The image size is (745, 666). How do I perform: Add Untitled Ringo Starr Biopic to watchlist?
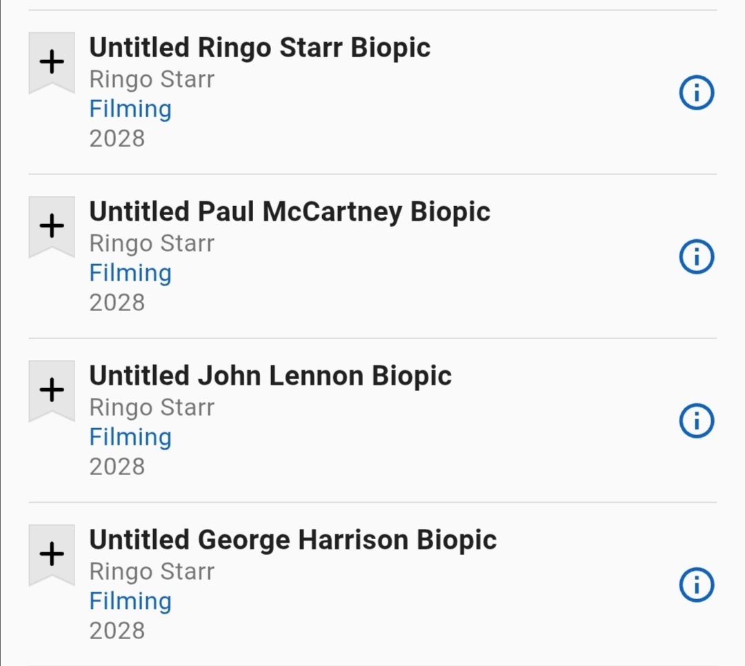52,62
